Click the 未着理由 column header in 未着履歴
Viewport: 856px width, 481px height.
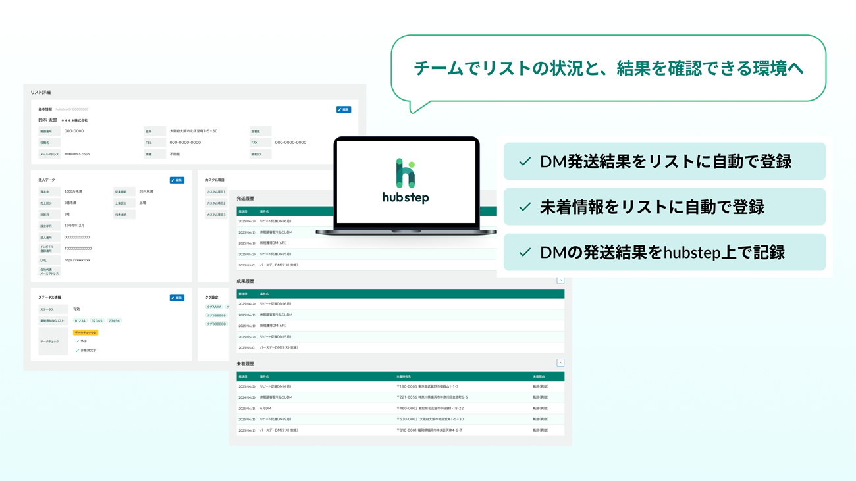click(x=539, y=376)
